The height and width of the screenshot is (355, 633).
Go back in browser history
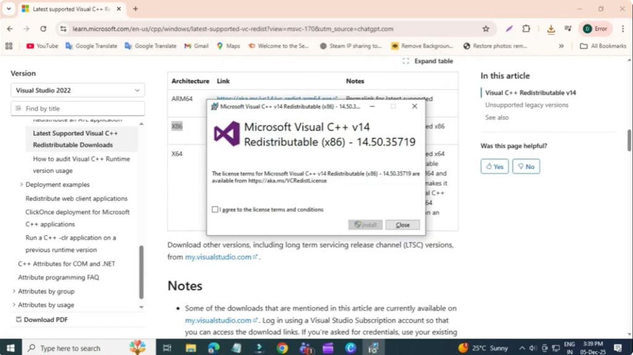click(x=10, y=28)
